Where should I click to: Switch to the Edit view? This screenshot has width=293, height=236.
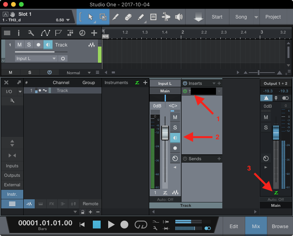point(234,226)
